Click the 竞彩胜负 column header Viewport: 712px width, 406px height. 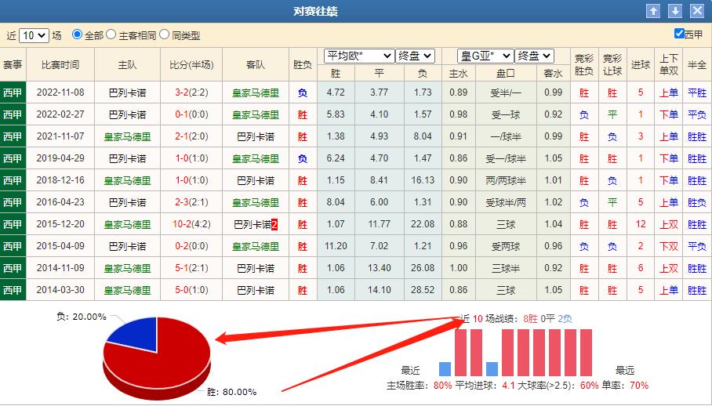pyautogui.click(x=584, y=64)
